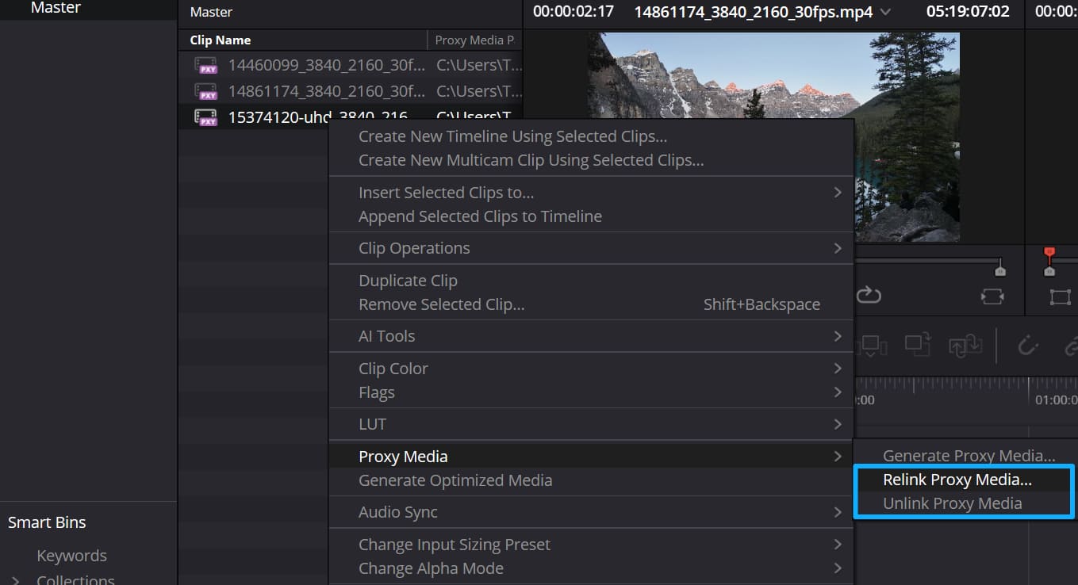Click Relink Proxy Media in the submenu
Screen dimensions: 1078x585
956,479
